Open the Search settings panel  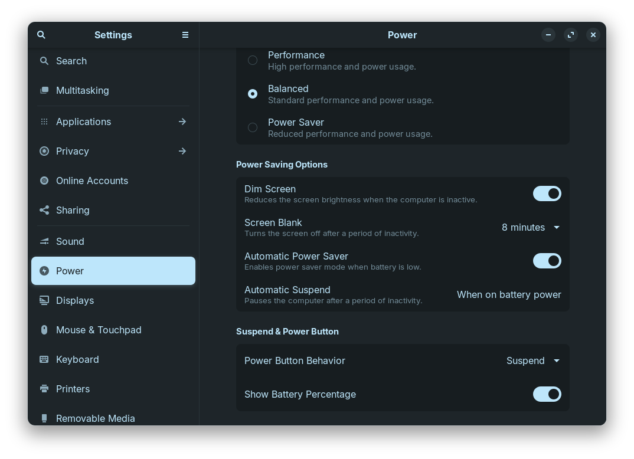tap(113, 61)
